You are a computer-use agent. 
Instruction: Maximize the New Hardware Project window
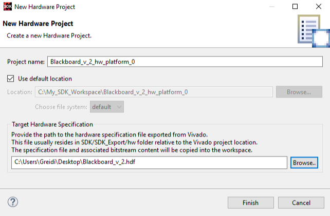click(x=295, y=7)
